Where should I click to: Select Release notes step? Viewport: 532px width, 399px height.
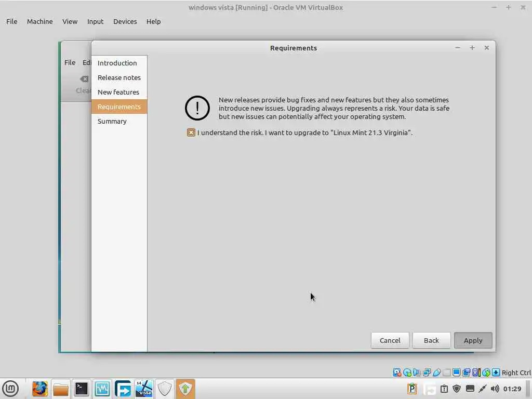[119, 78]
